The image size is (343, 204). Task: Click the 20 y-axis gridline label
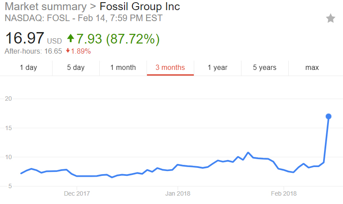point(8,99)
